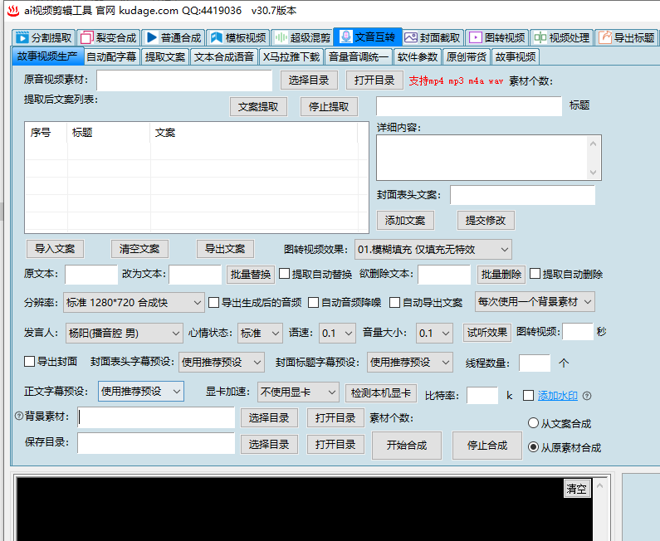The width and height of the screenshot is (660, 541).
Task: Open 正文字幕预设 dropdown
Action: pos(141,392)
